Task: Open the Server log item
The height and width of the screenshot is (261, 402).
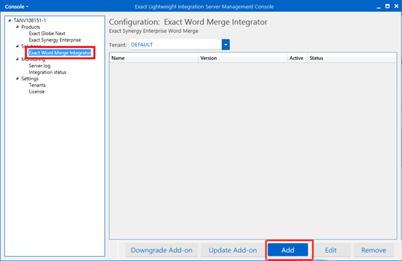Action: coord(39,66)
